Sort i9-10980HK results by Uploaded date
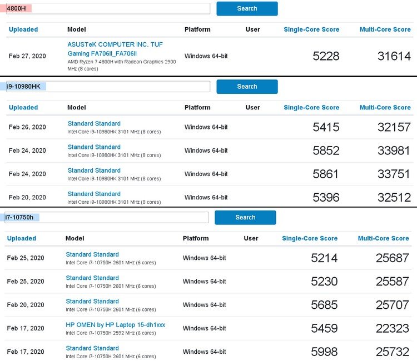417x361 pixels. 23,108
